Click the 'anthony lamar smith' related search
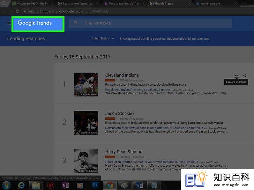 (190, 123)
